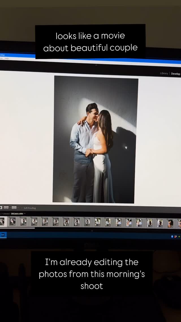Select the dark close-up thumbnail near filmstrip end
This screenshot has height=322, width=181.
pos(170,223)
